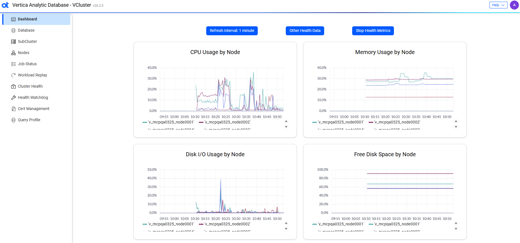520x243 pixels.
Task: Open the Help dropdown
Action: (498, 5)
